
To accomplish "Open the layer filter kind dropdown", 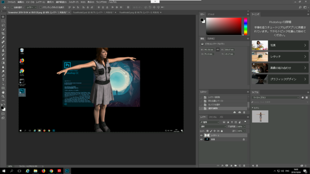I will pos(209,122).
